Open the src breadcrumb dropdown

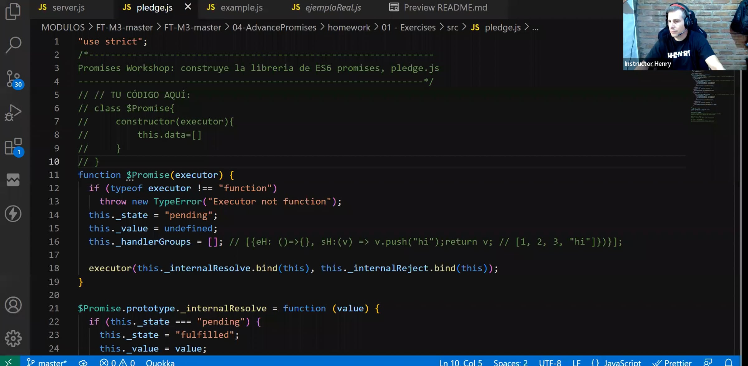[452, 27]
